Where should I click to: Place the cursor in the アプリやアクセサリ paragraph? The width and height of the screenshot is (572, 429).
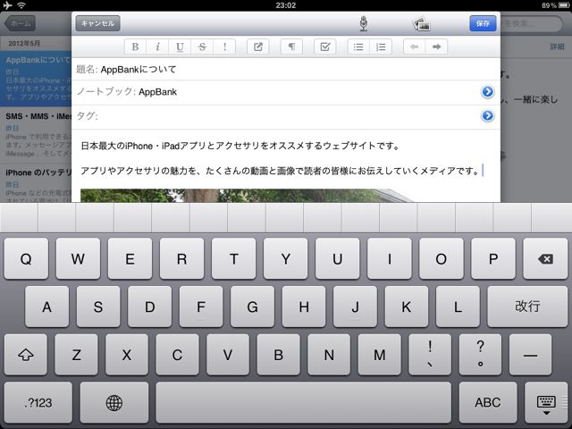pyautogui.click(x=280, y=171)
